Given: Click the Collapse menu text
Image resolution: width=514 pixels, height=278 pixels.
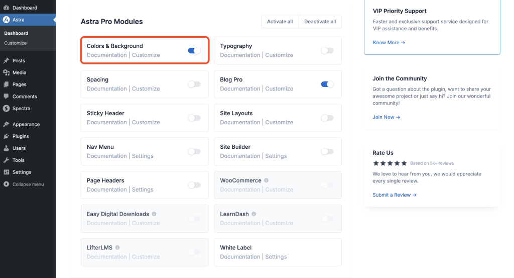Looking at the screenshot, I should (x=28, y=184).
